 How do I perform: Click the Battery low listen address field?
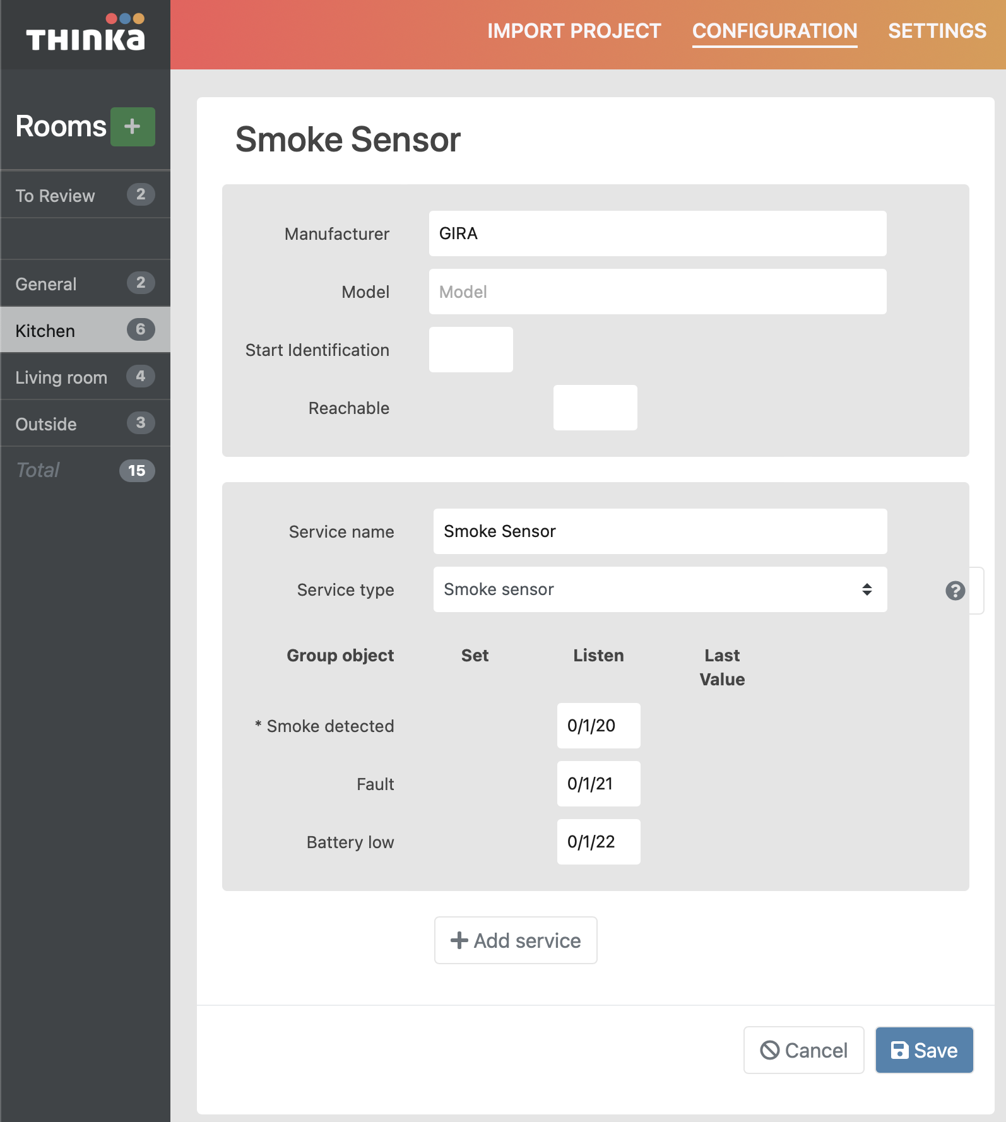(598, 842)
